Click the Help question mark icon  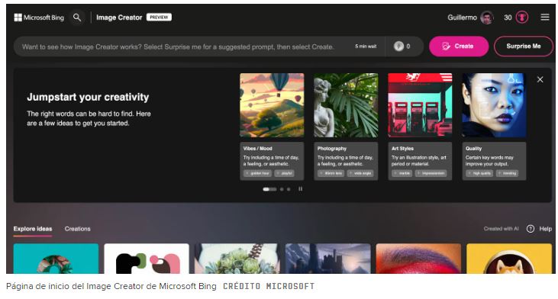pos(531,229)
